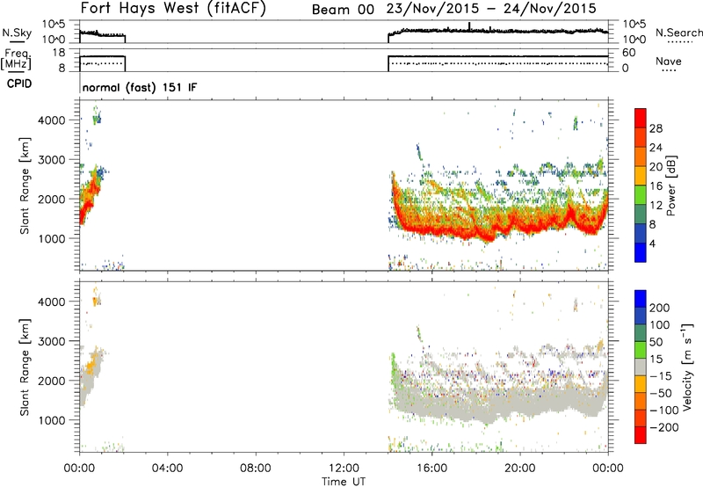Click the "Velocity [m s-1]" colorbar title

point(687,367)
